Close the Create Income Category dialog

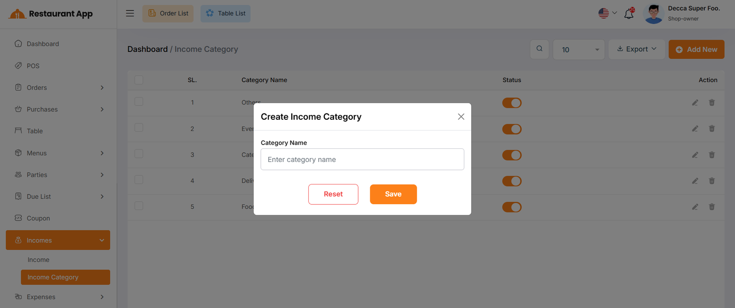(x=461, y=117)
